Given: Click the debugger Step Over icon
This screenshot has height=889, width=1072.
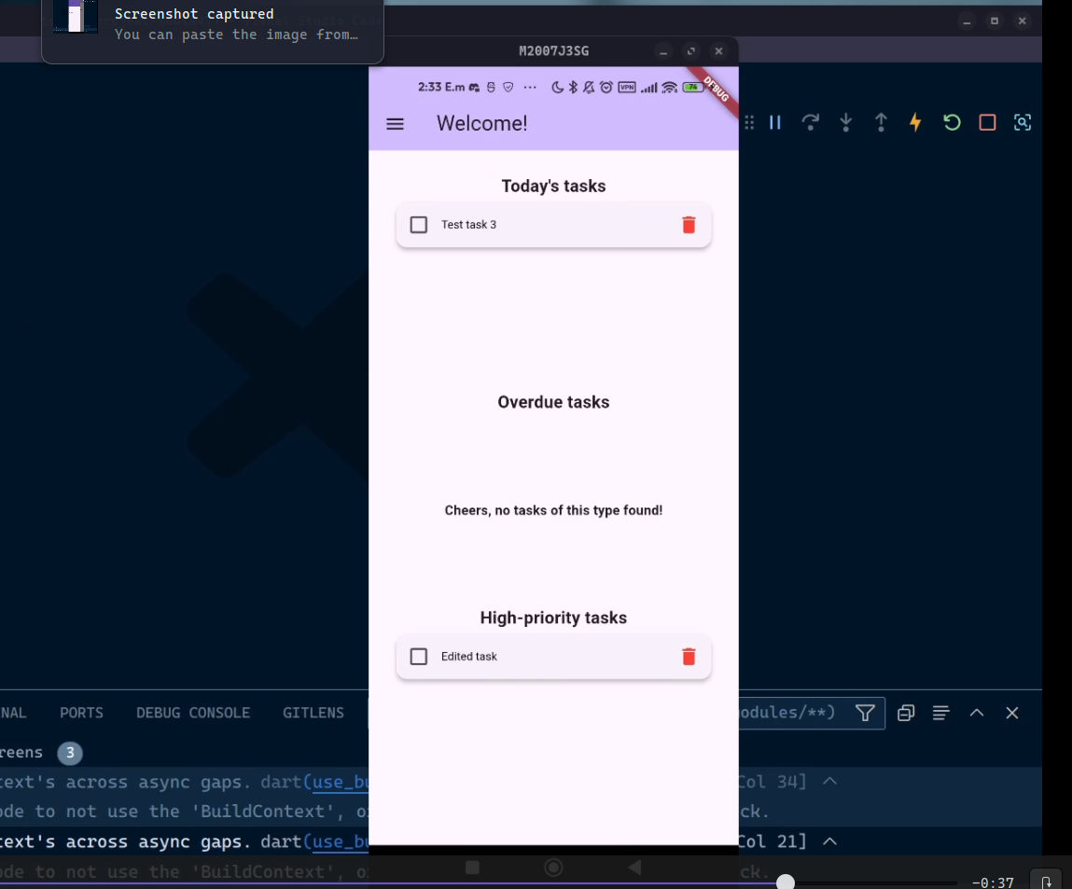Looking at the screenshot, I should [x=810, y=122].
